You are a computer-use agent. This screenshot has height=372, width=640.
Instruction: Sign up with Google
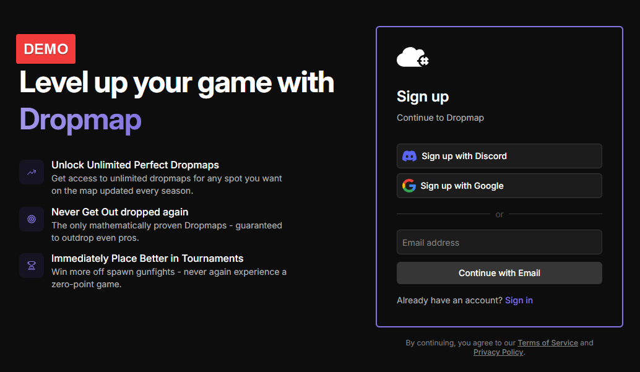(x=499, y=186)
